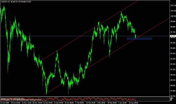Click the 94.105 price scale label
Screen dimensions: 176x104
[x=173, y=54]
